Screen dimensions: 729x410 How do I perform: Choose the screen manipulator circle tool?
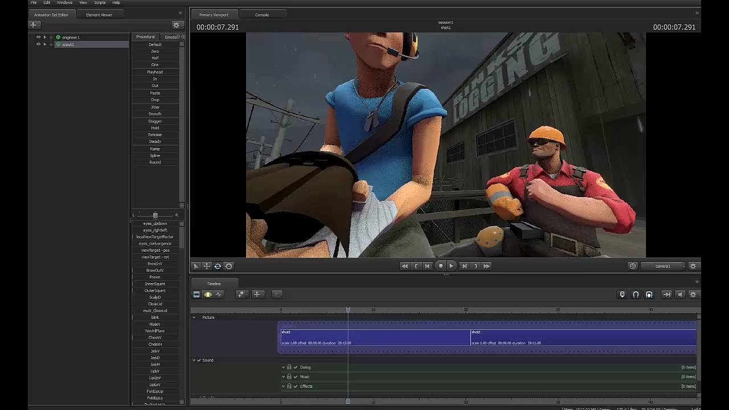229,266
